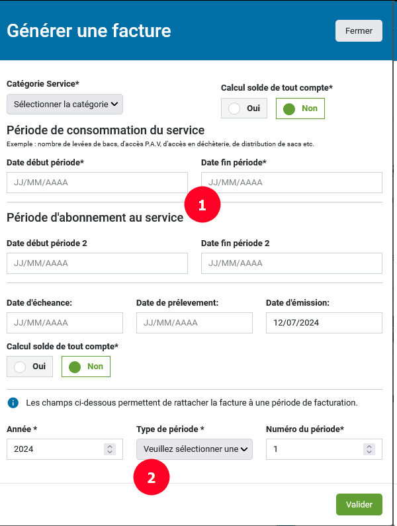The width and height of the screenshot is (397, 526).
Task: Click into the Date fin période 2 field
Action: (292, 263)
